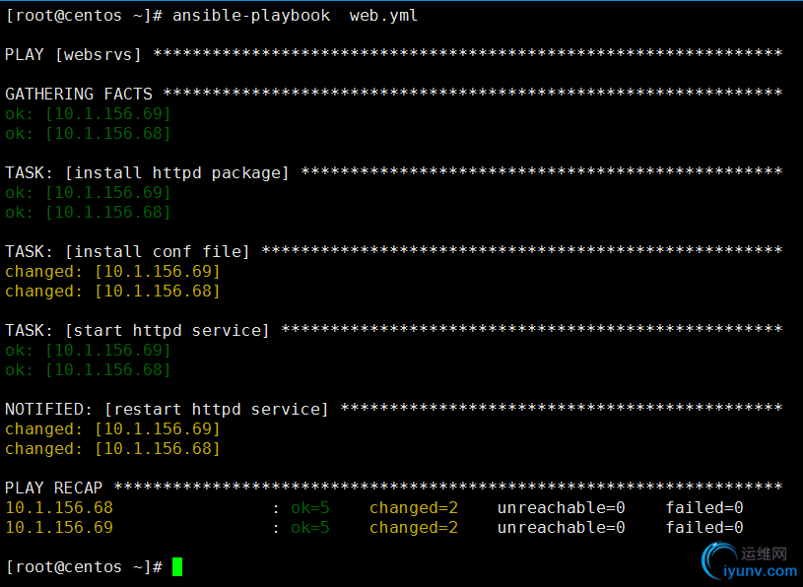The width and height of the screenshot is (803, 587).
Task: Click the green terminal cursor block
Action: (x=177, y=566)
